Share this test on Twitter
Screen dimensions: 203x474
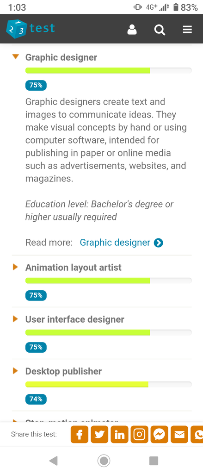[x=99, y=434]
